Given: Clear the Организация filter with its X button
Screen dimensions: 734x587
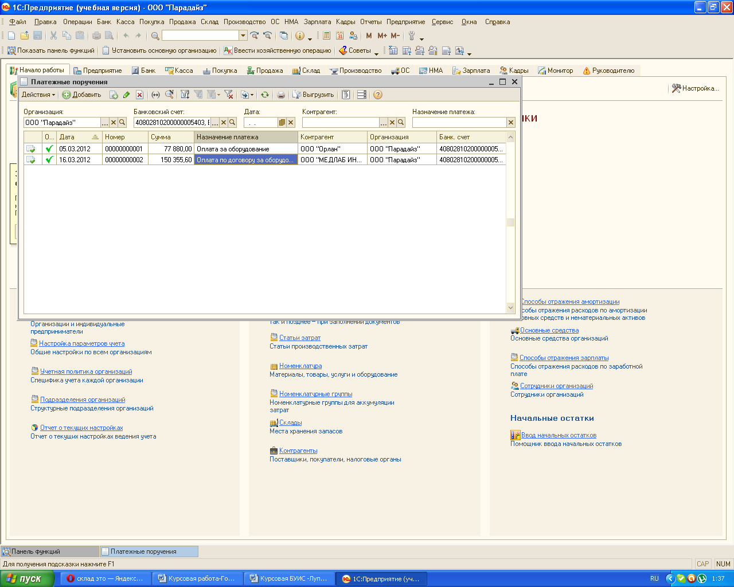Looking at the screenshot, I should [114, 123].
